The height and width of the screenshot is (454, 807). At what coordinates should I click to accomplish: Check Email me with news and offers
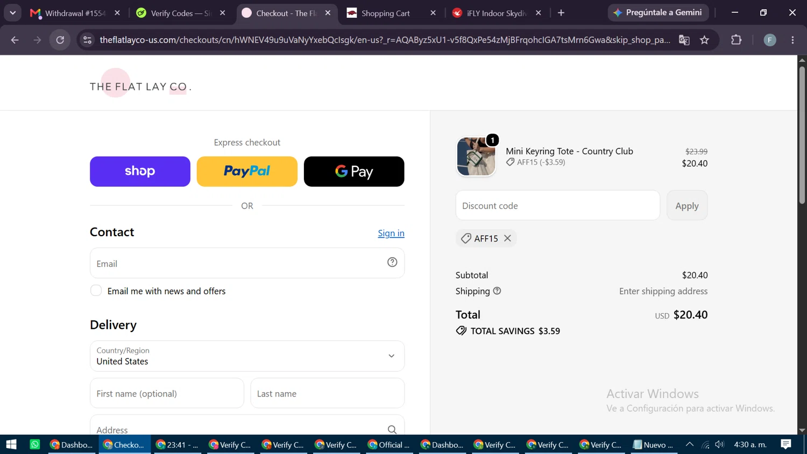pyautogui.click(x=96, y=290)
